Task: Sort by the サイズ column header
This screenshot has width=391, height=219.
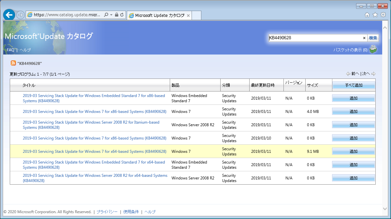Action: click(x=312, y=85)
